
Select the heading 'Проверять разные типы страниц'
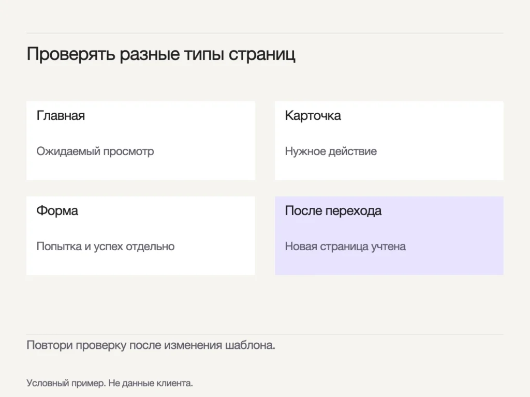point(161,54)
